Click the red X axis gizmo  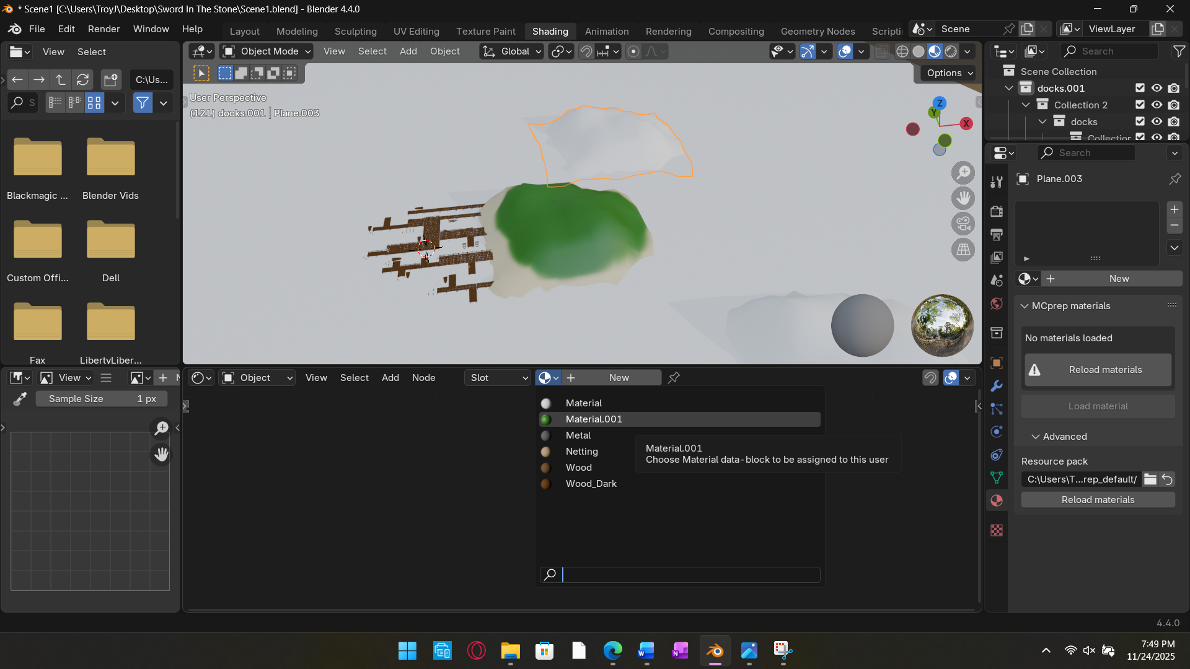click(x=966, y=124)
